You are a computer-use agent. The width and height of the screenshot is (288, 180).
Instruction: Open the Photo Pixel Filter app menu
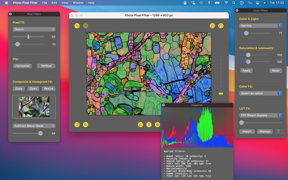click(x=25, y=3)
